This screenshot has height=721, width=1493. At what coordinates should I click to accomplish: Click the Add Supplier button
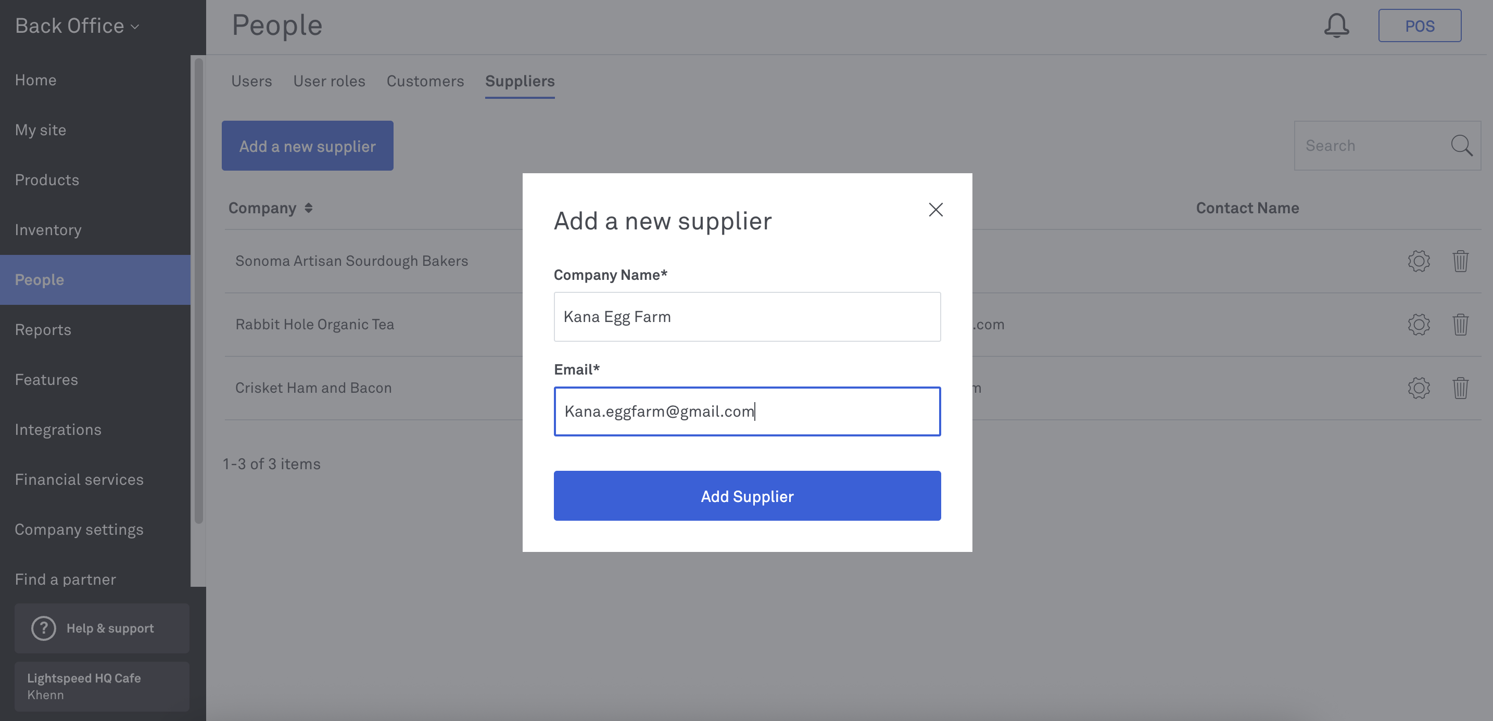click(747, 496)
